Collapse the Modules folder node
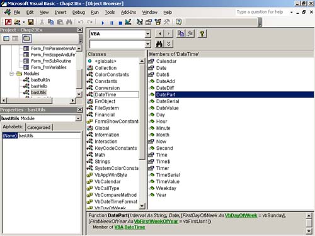 pos(12,74)
